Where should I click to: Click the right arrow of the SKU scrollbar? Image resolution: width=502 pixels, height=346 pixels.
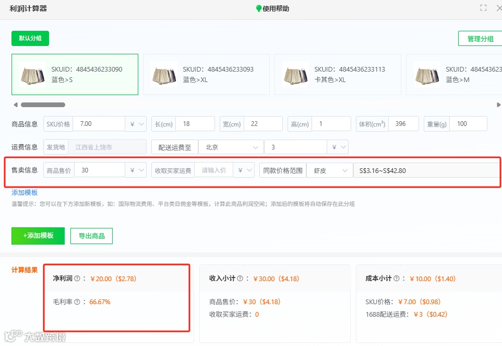498,105
